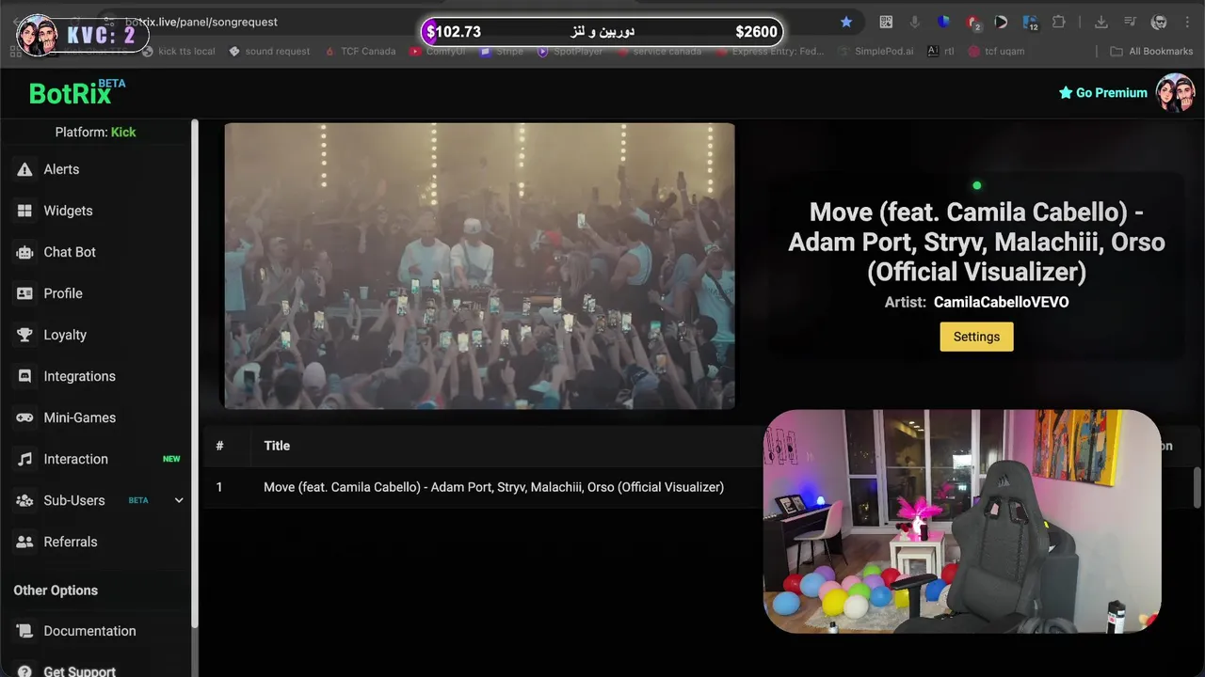Open the Chrome profile avatar

pyautogui.click(x=1160, y=22)
